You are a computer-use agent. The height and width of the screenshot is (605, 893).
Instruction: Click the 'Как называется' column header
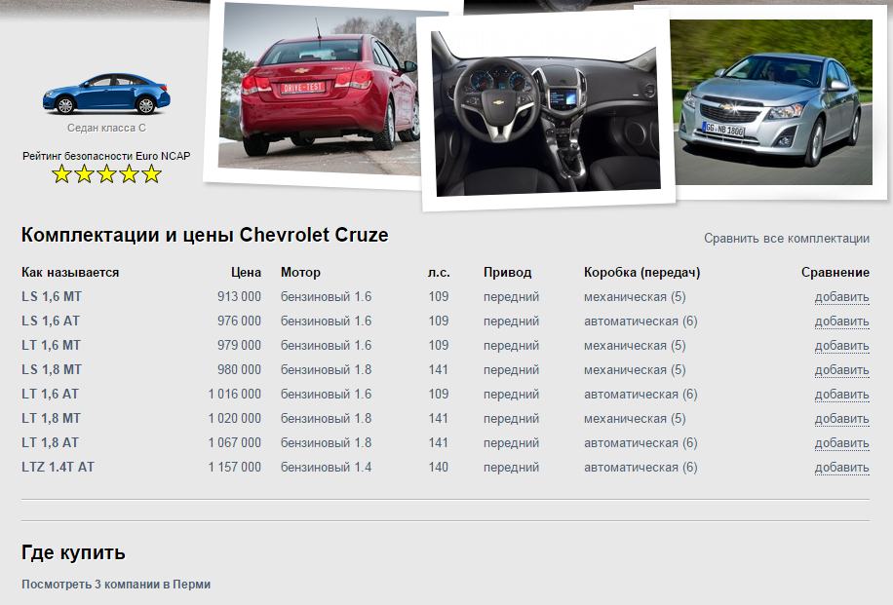(x=70, y=273)
